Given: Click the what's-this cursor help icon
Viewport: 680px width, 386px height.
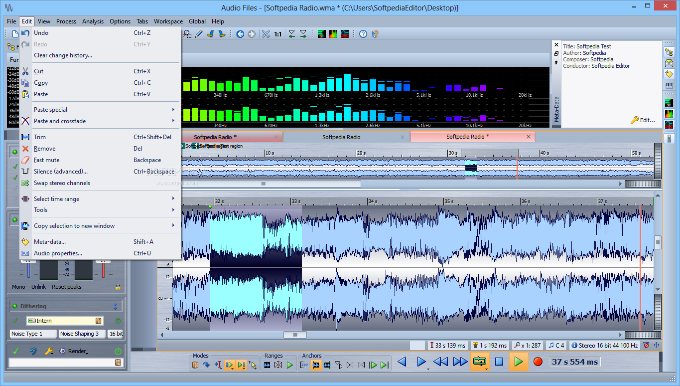Looking at the screenshot, I should coord(375,34).
